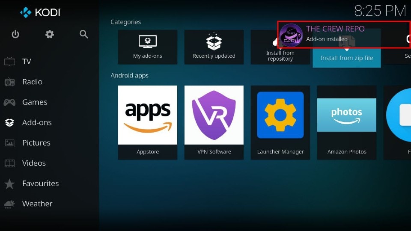The width and height of the screenshot is (411, 231).
Task: Open search with magnifier icon
Action: (83, 34)
